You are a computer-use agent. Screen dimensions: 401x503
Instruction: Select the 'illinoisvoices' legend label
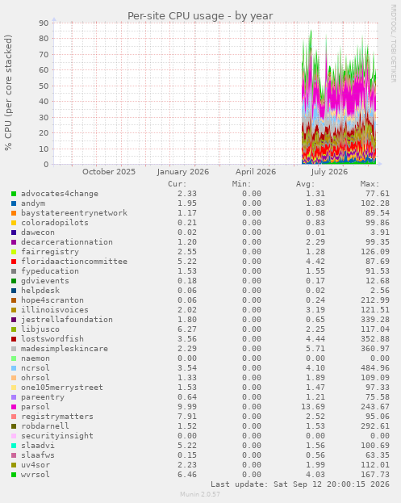tap(55, 309)
